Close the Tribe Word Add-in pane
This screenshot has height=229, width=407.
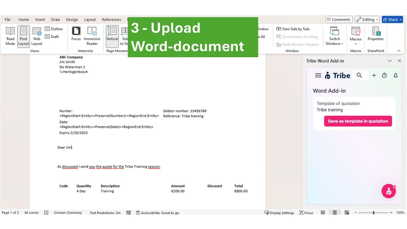(x=400, y=61)
